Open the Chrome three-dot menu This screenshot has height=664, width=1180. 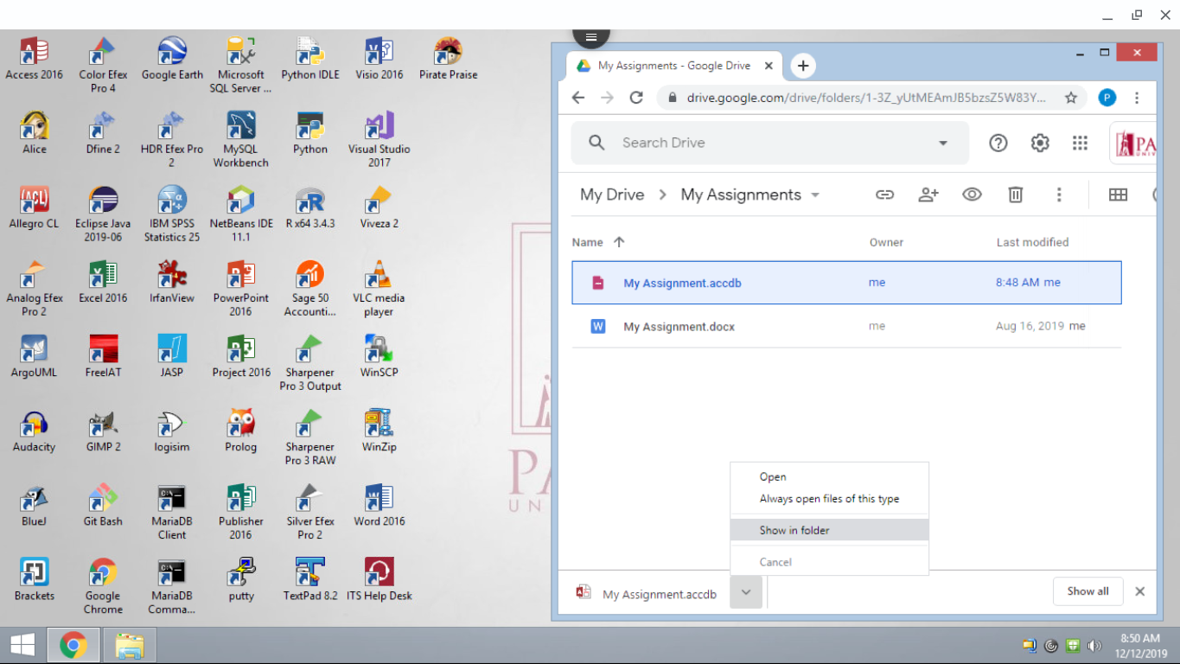(1138, 98)
